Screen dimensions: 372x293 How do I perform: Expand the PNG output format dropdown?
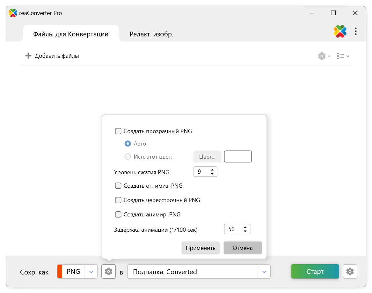91,272
